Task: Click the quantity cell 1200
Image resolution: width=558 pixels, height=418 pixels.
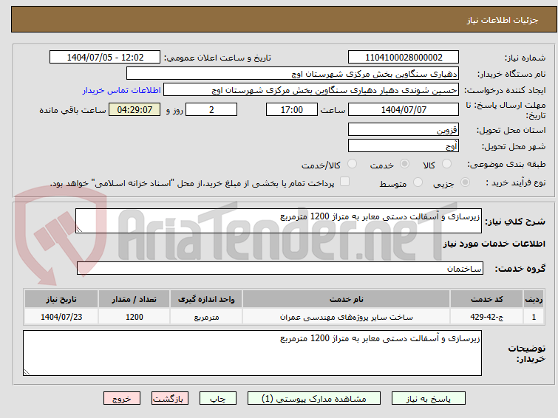Action: (x=135, y=317)
